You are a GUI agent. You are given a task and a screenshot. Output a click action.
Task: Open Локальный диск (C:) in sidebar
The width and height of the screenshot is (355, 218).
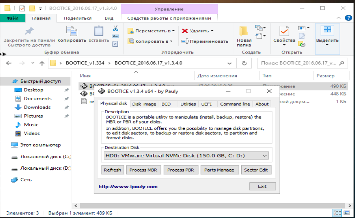click(45, 157)
